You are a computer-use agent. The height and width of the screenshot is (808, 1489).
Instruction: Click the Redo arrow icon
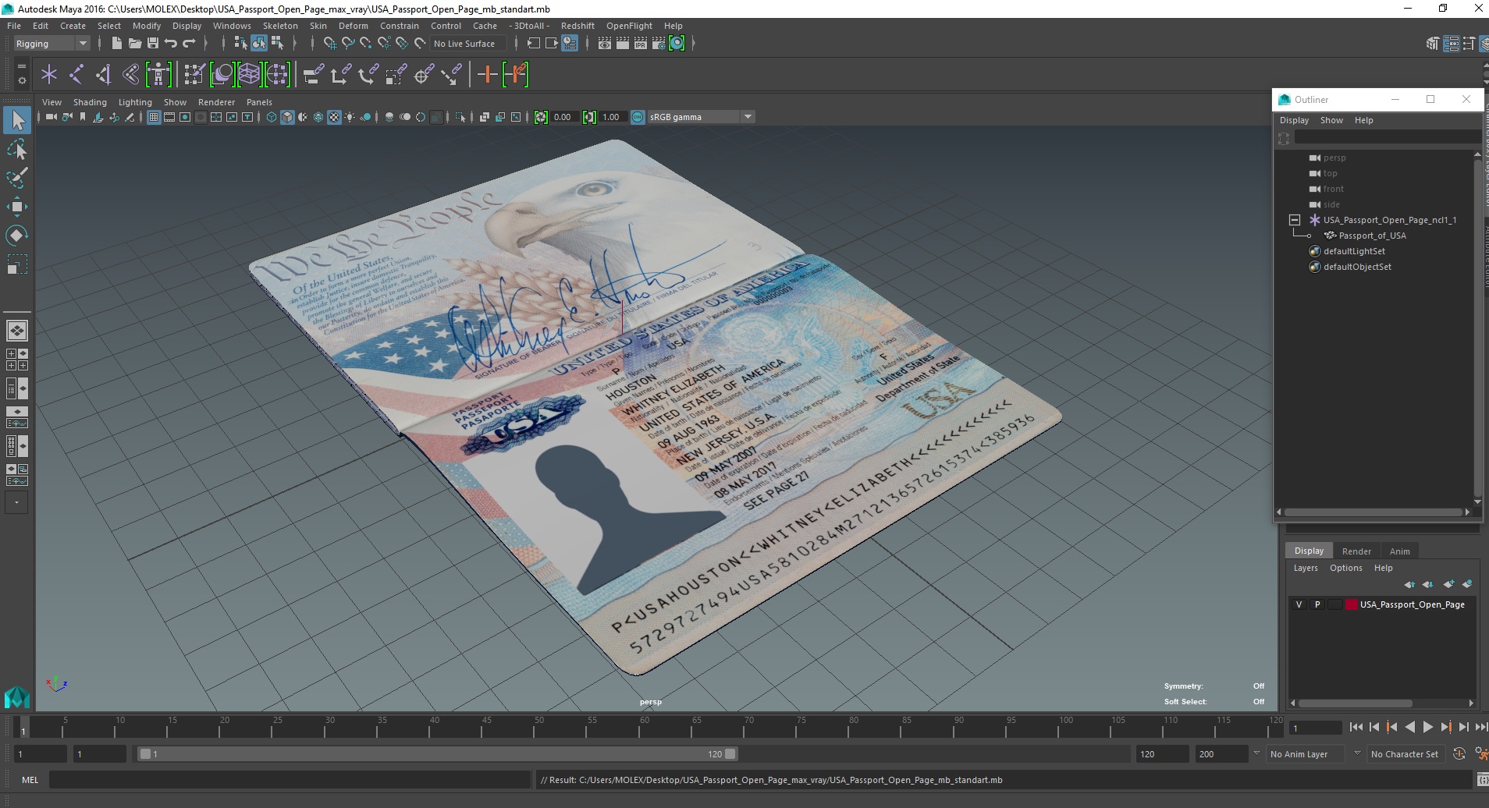tap(189, 44)
